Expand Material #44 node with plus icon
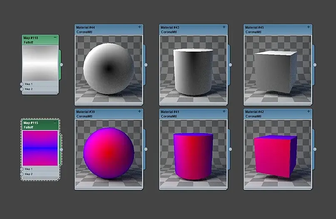Screen dimensions: 336x219 tap(139, 27)
